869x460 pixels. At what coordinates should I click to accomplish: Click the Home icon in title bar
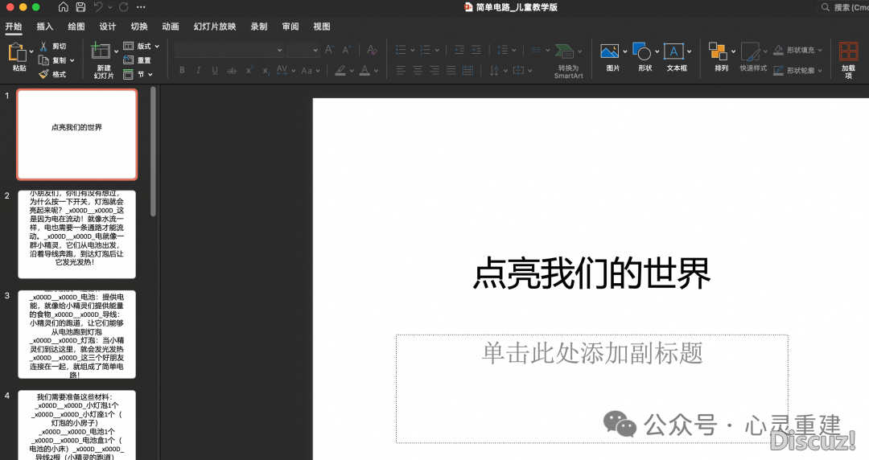pyautogui.click(x=64, y=7)
